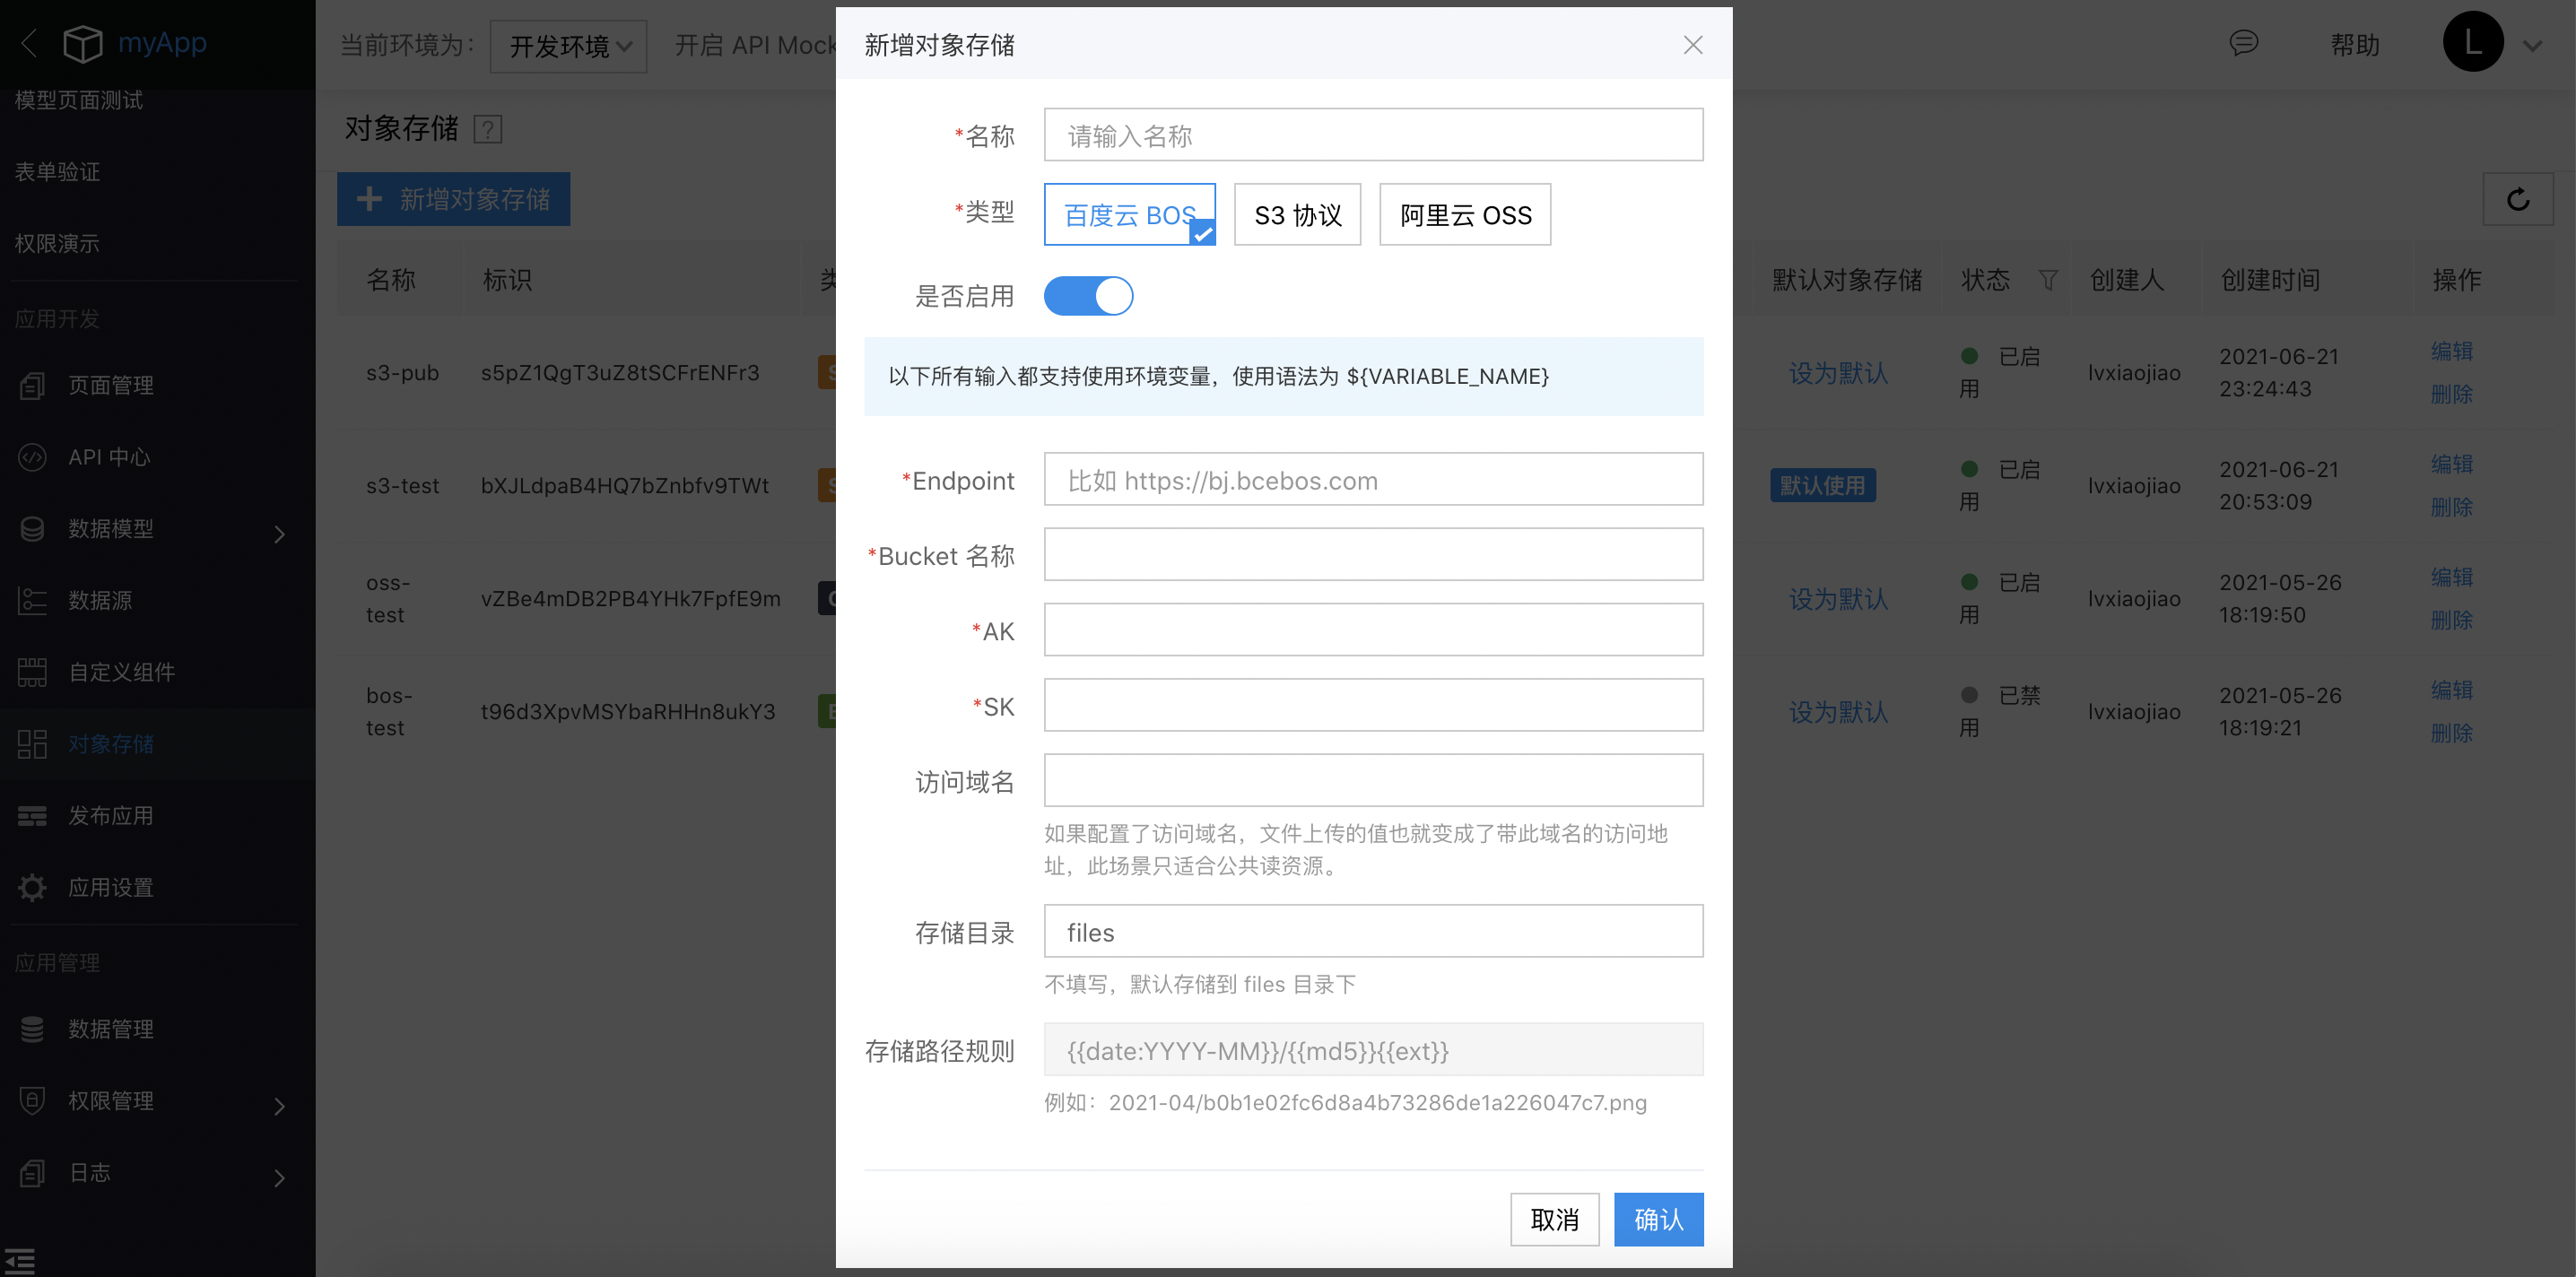Open 模型页面测试 in sidebar
The height and width of the screenshot is (1277, 2576).
pos(79,100)
